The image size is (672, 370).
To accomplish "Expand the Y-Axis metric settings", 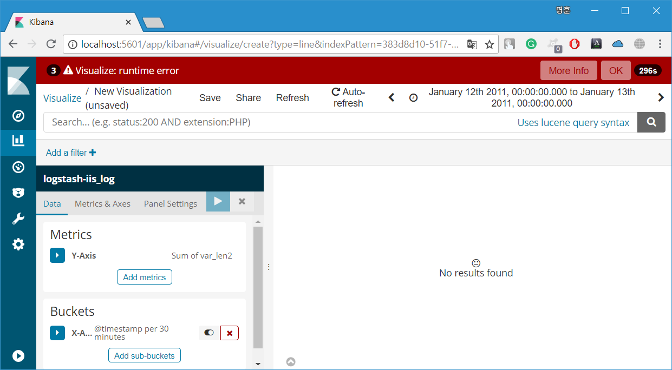I will click(x=57, y=255).
